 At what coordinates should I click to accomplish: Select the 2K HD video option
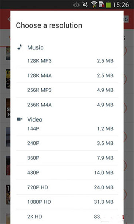point(67,217)
